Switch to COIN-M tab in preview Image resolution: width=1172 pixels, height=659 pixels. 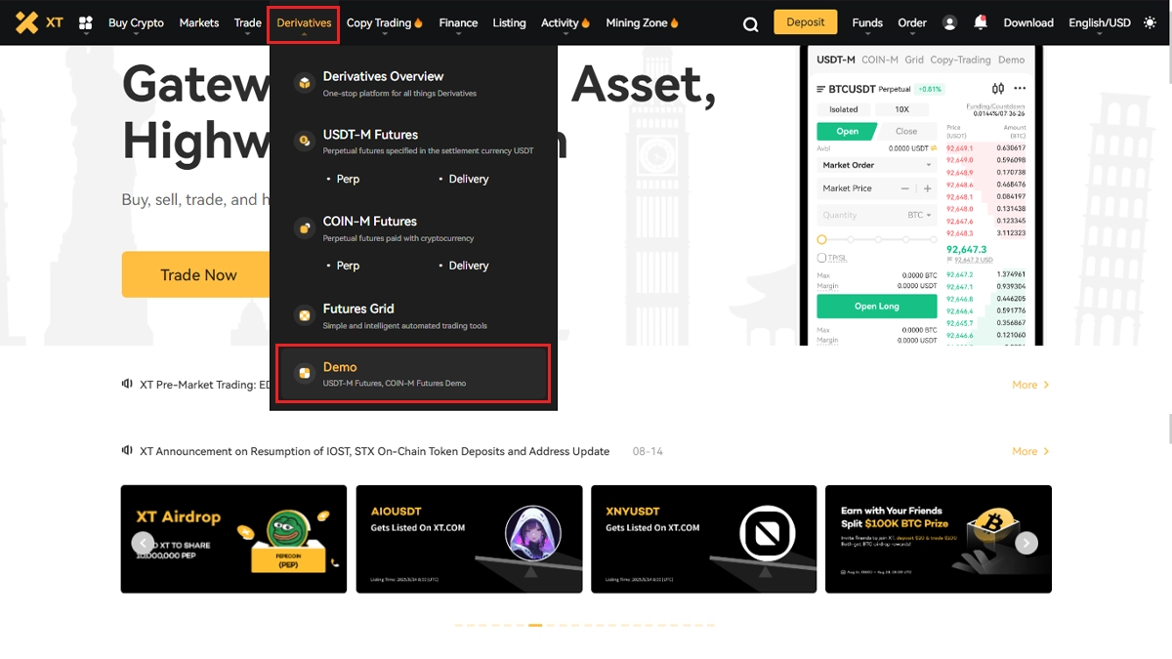click(880, 60)
